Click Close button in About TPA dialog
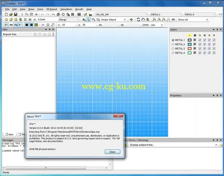 [x=112, y=152]
